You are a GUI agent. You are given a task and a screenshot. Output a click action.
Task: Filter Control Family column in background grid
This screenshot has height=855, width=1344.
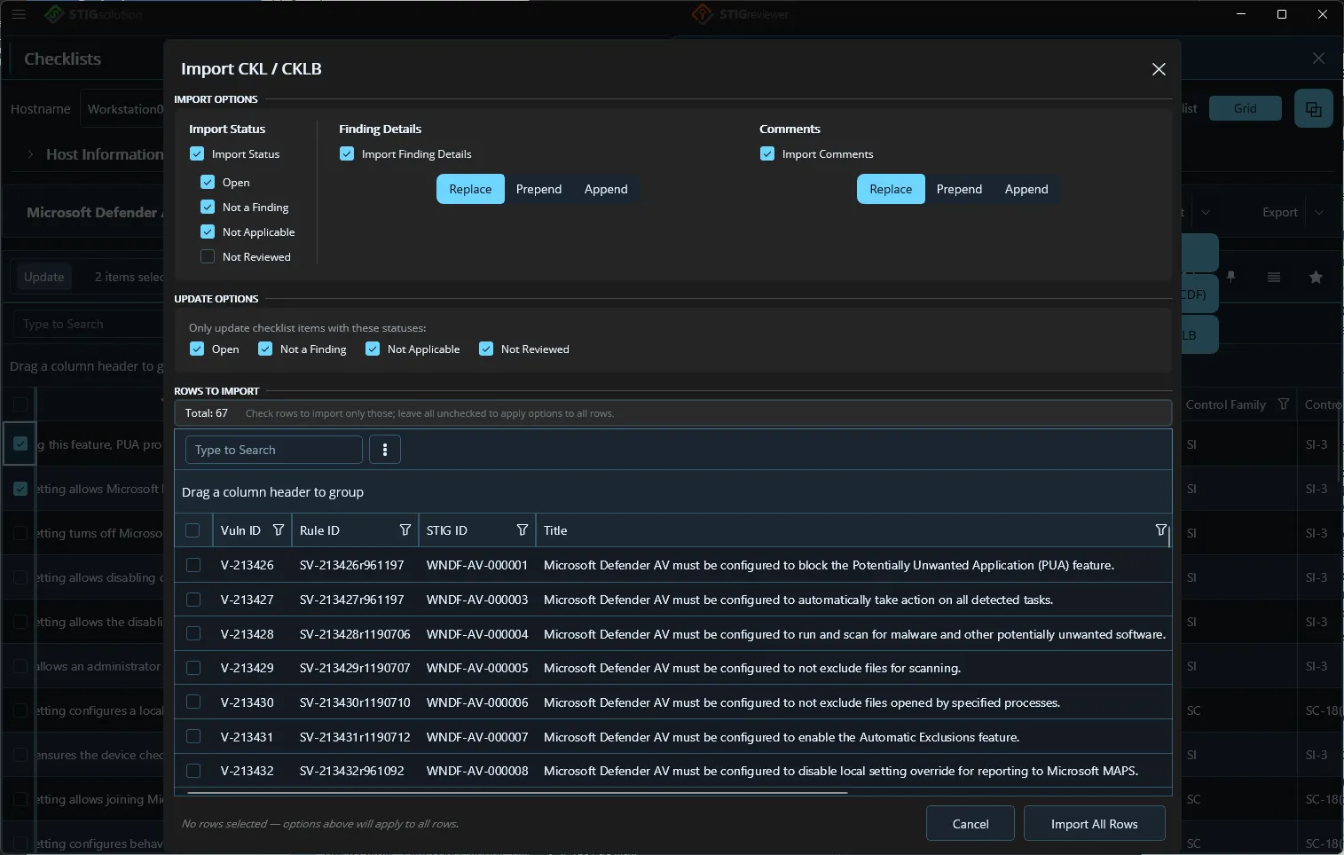tap(1284, 404)
